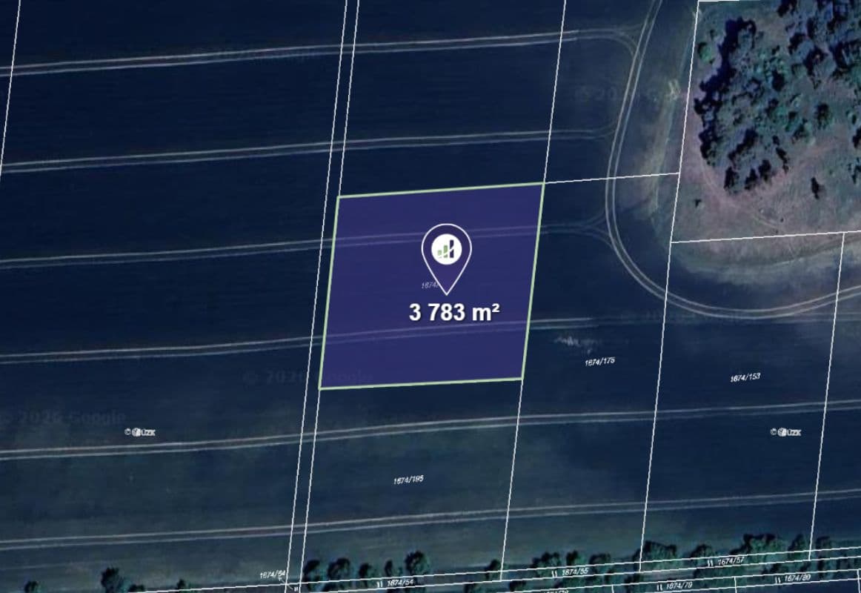
Task: Select parcel 1674/80 label
Action: tap(797, 577)
